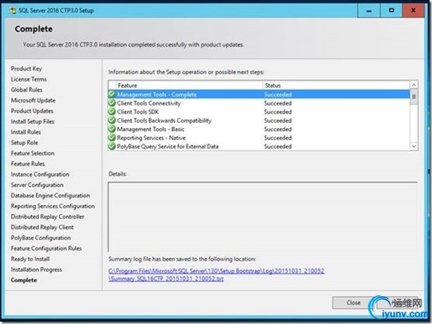
Task: Select the Management Tools - Basic row
Action: point(259,129)
